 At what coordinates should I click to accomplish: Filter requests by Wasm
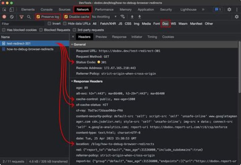[x=183, y=24]
